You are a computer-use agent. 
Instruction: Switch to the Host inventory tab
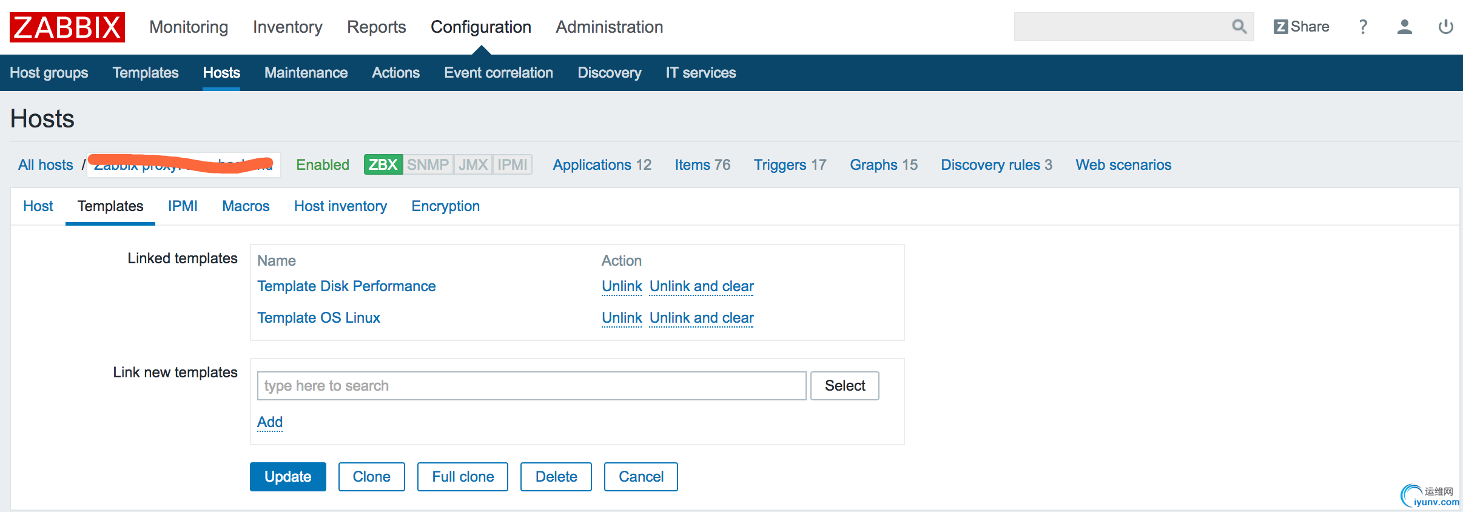coord(340,206)
